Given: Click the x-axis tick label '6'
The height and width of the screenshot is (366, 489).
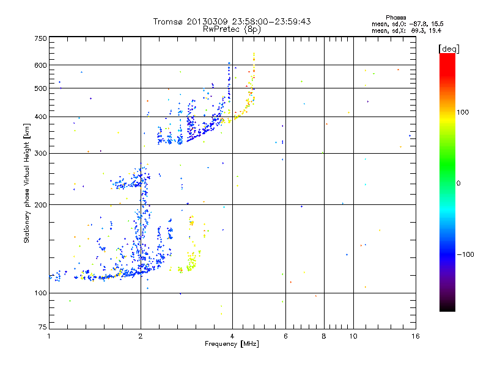Looking at the screenshot, I should [285, 336].
